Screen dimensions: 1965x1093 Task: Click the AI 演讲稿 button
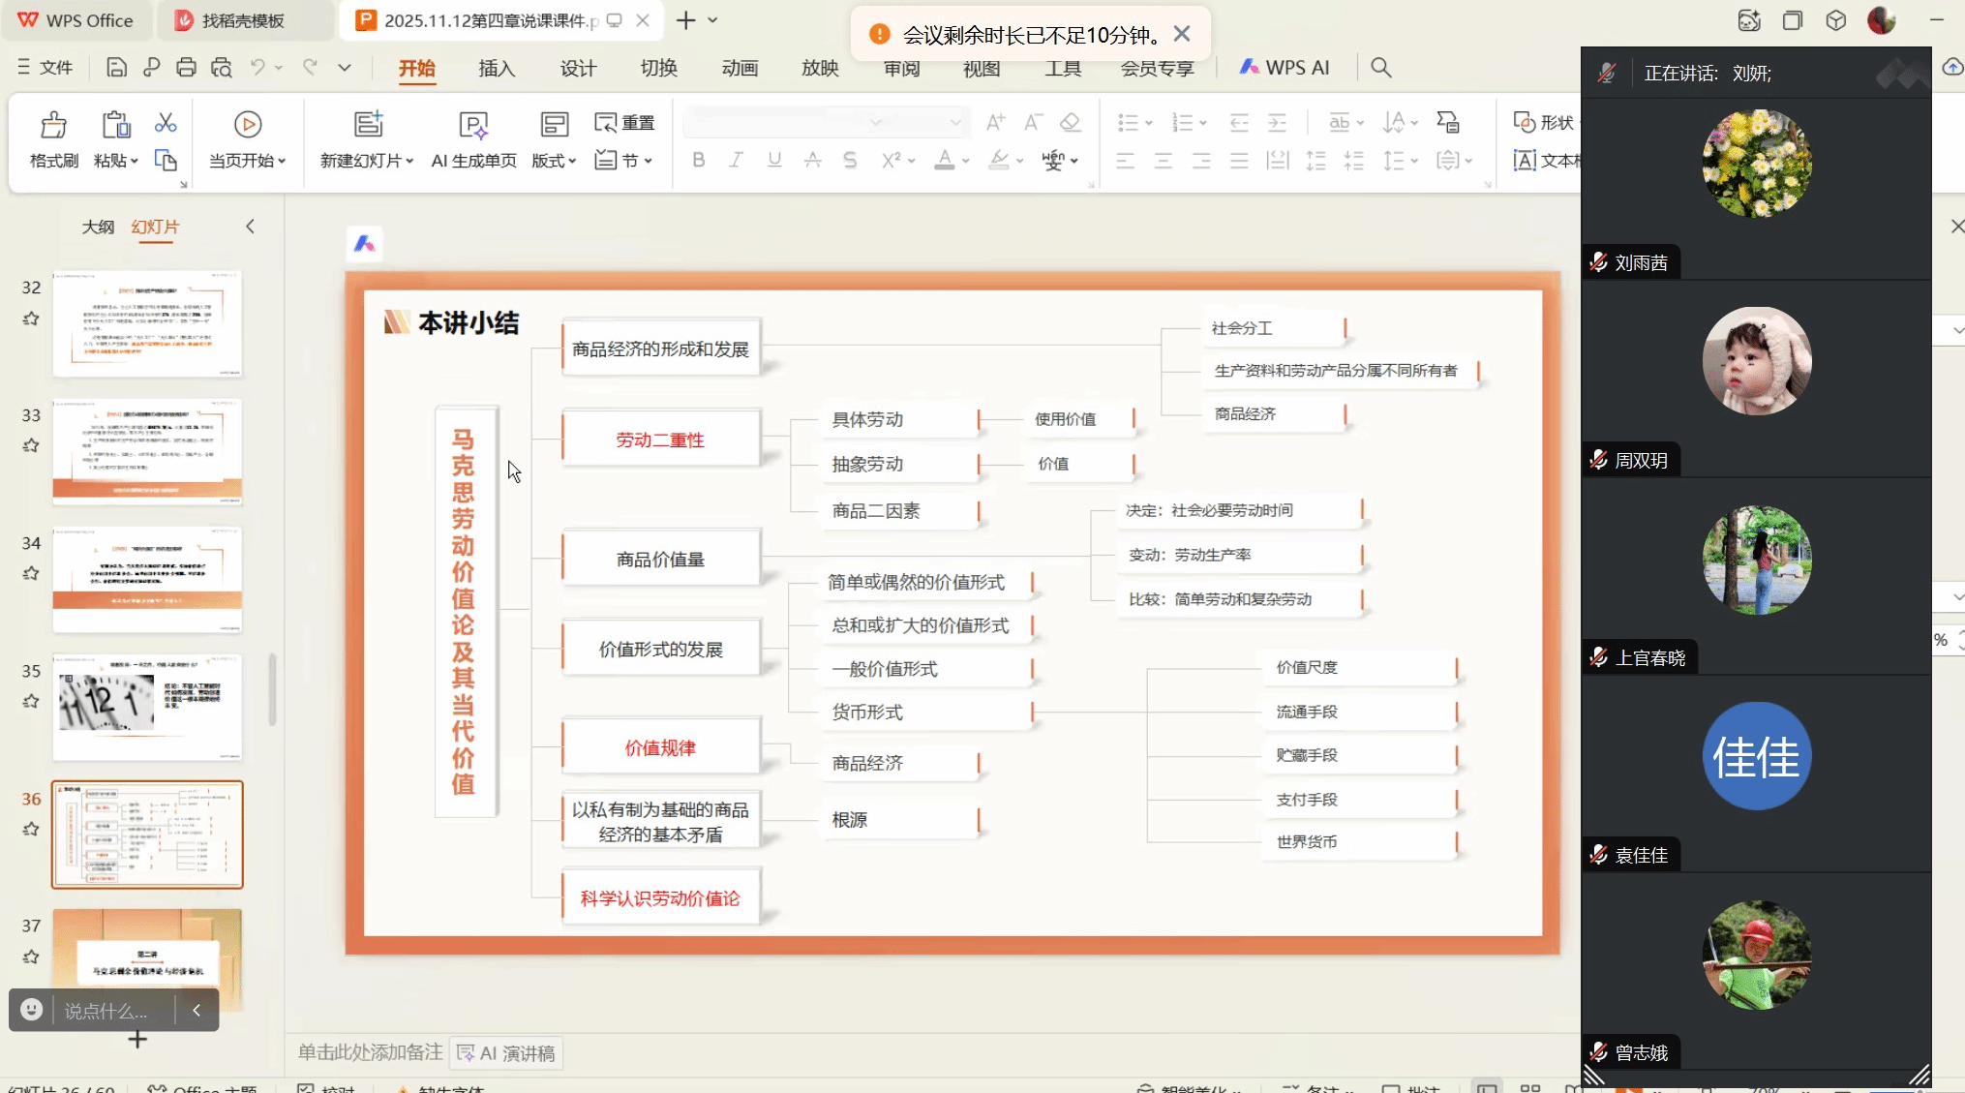[x=506, y=1053]
